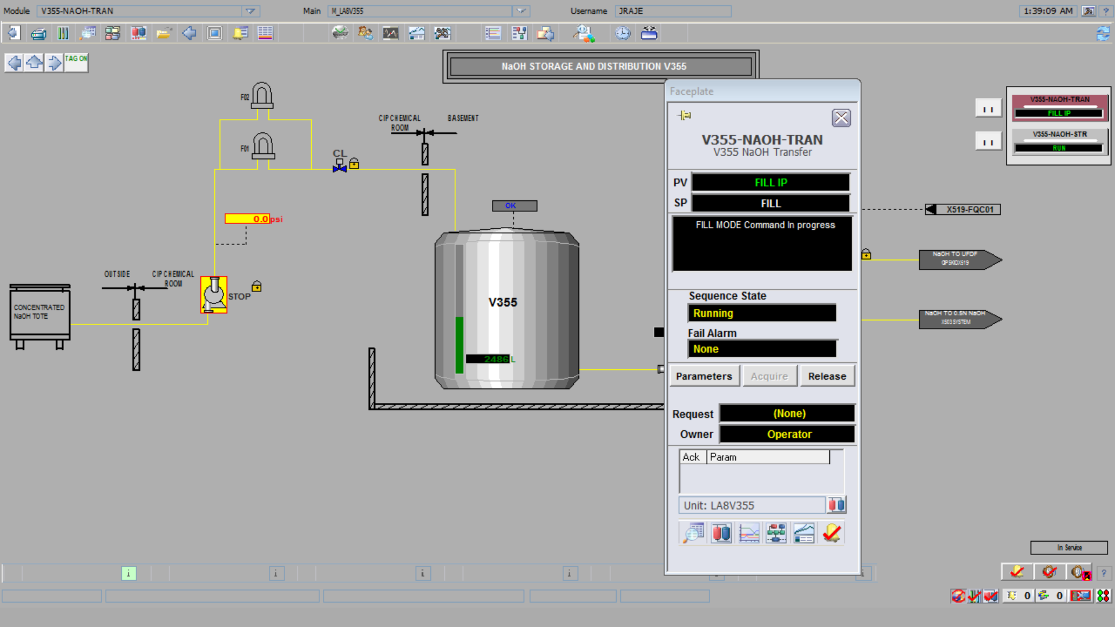Viewport: 1115px width, 627px height.
Task: Click the up arrow navigation button
Action: 34,62
